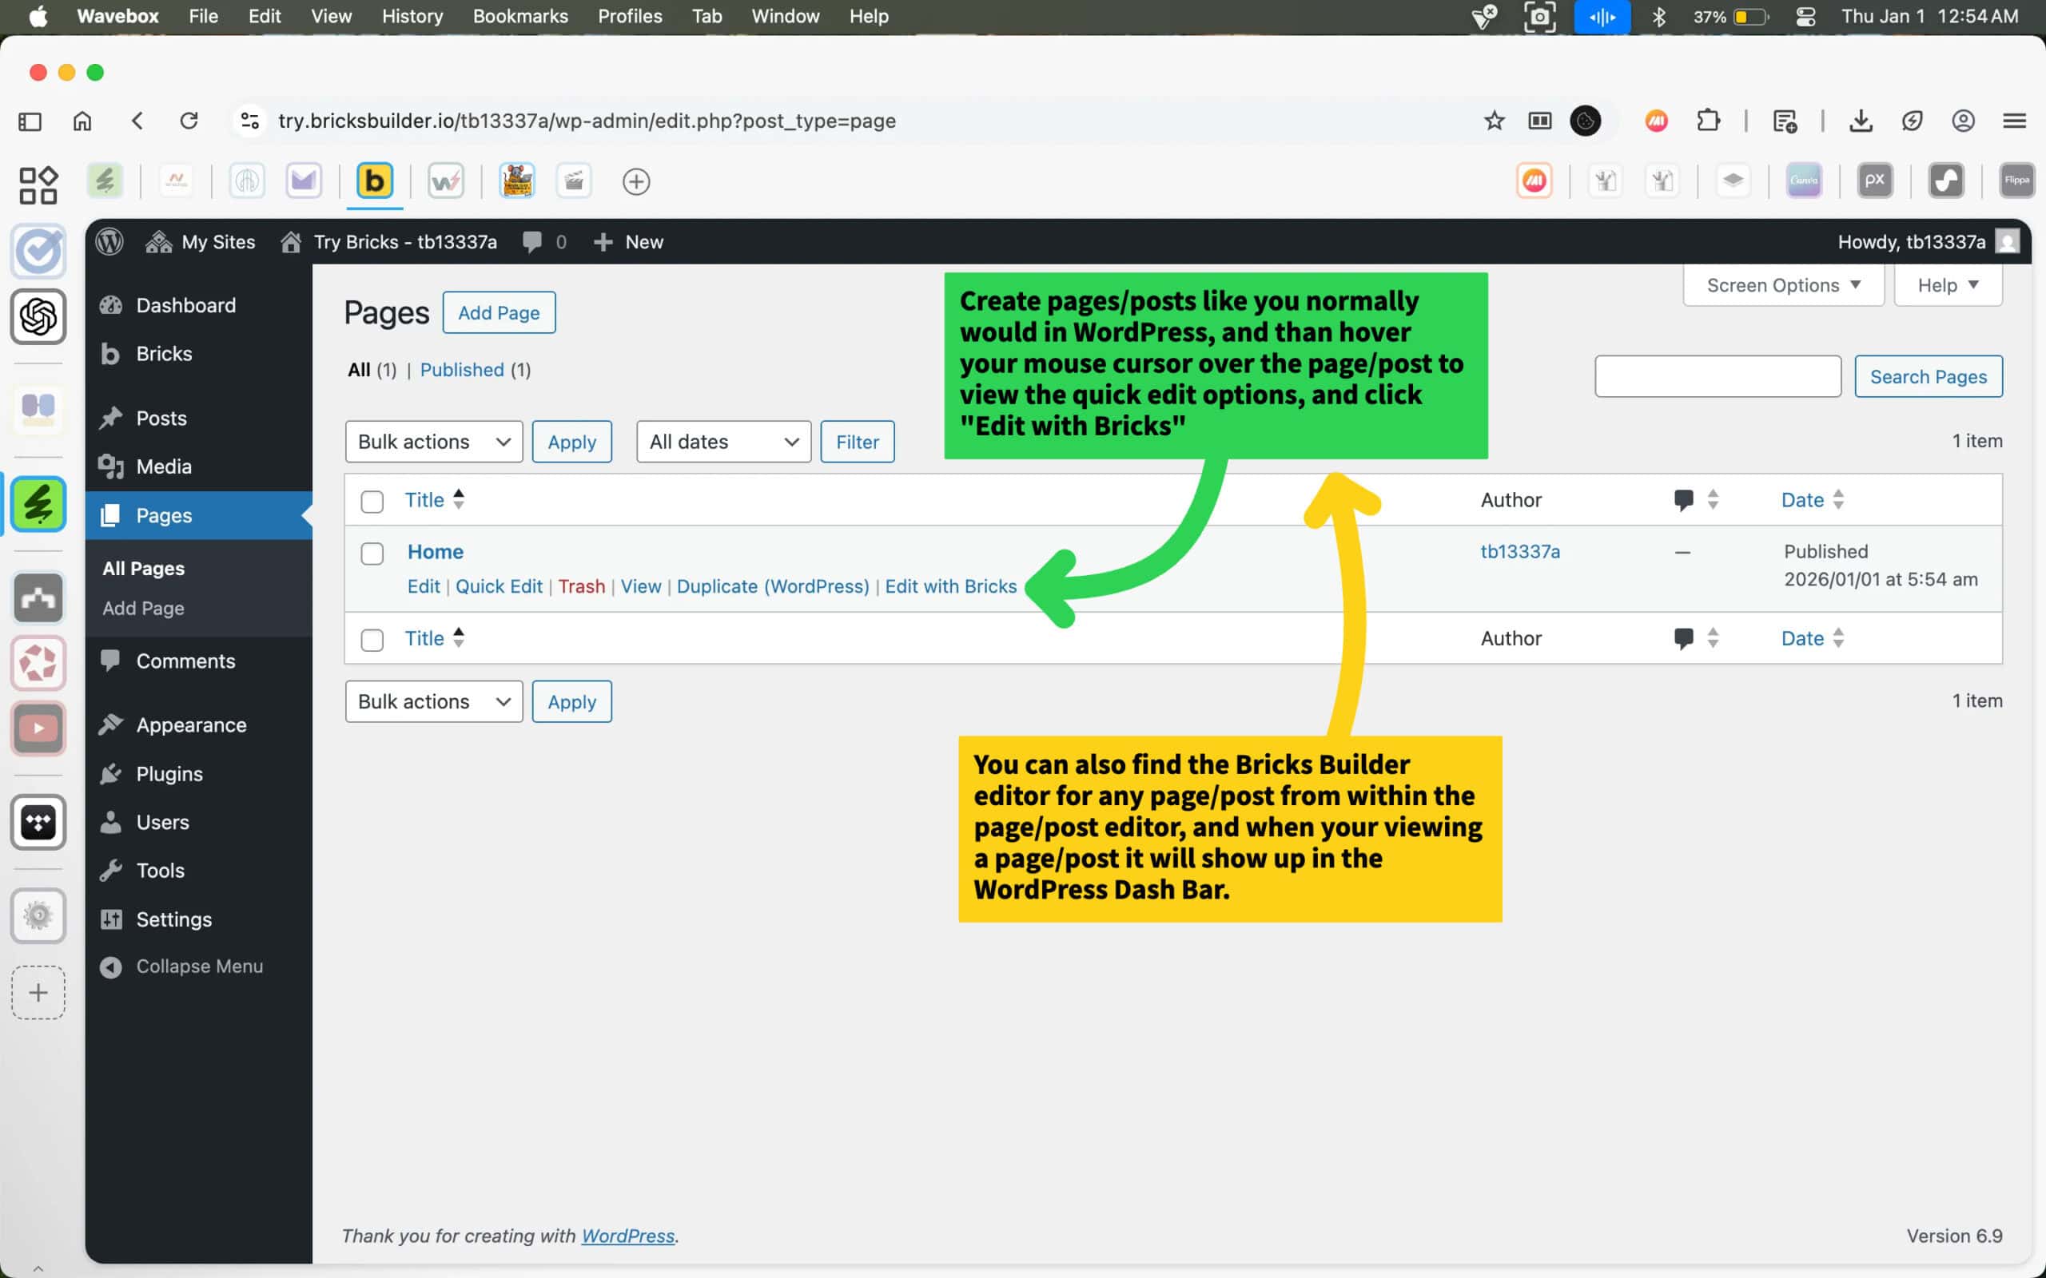Screen dimensions: 2046x1278
Task: Check the Home page row checkbox
Action: point(372,554)
